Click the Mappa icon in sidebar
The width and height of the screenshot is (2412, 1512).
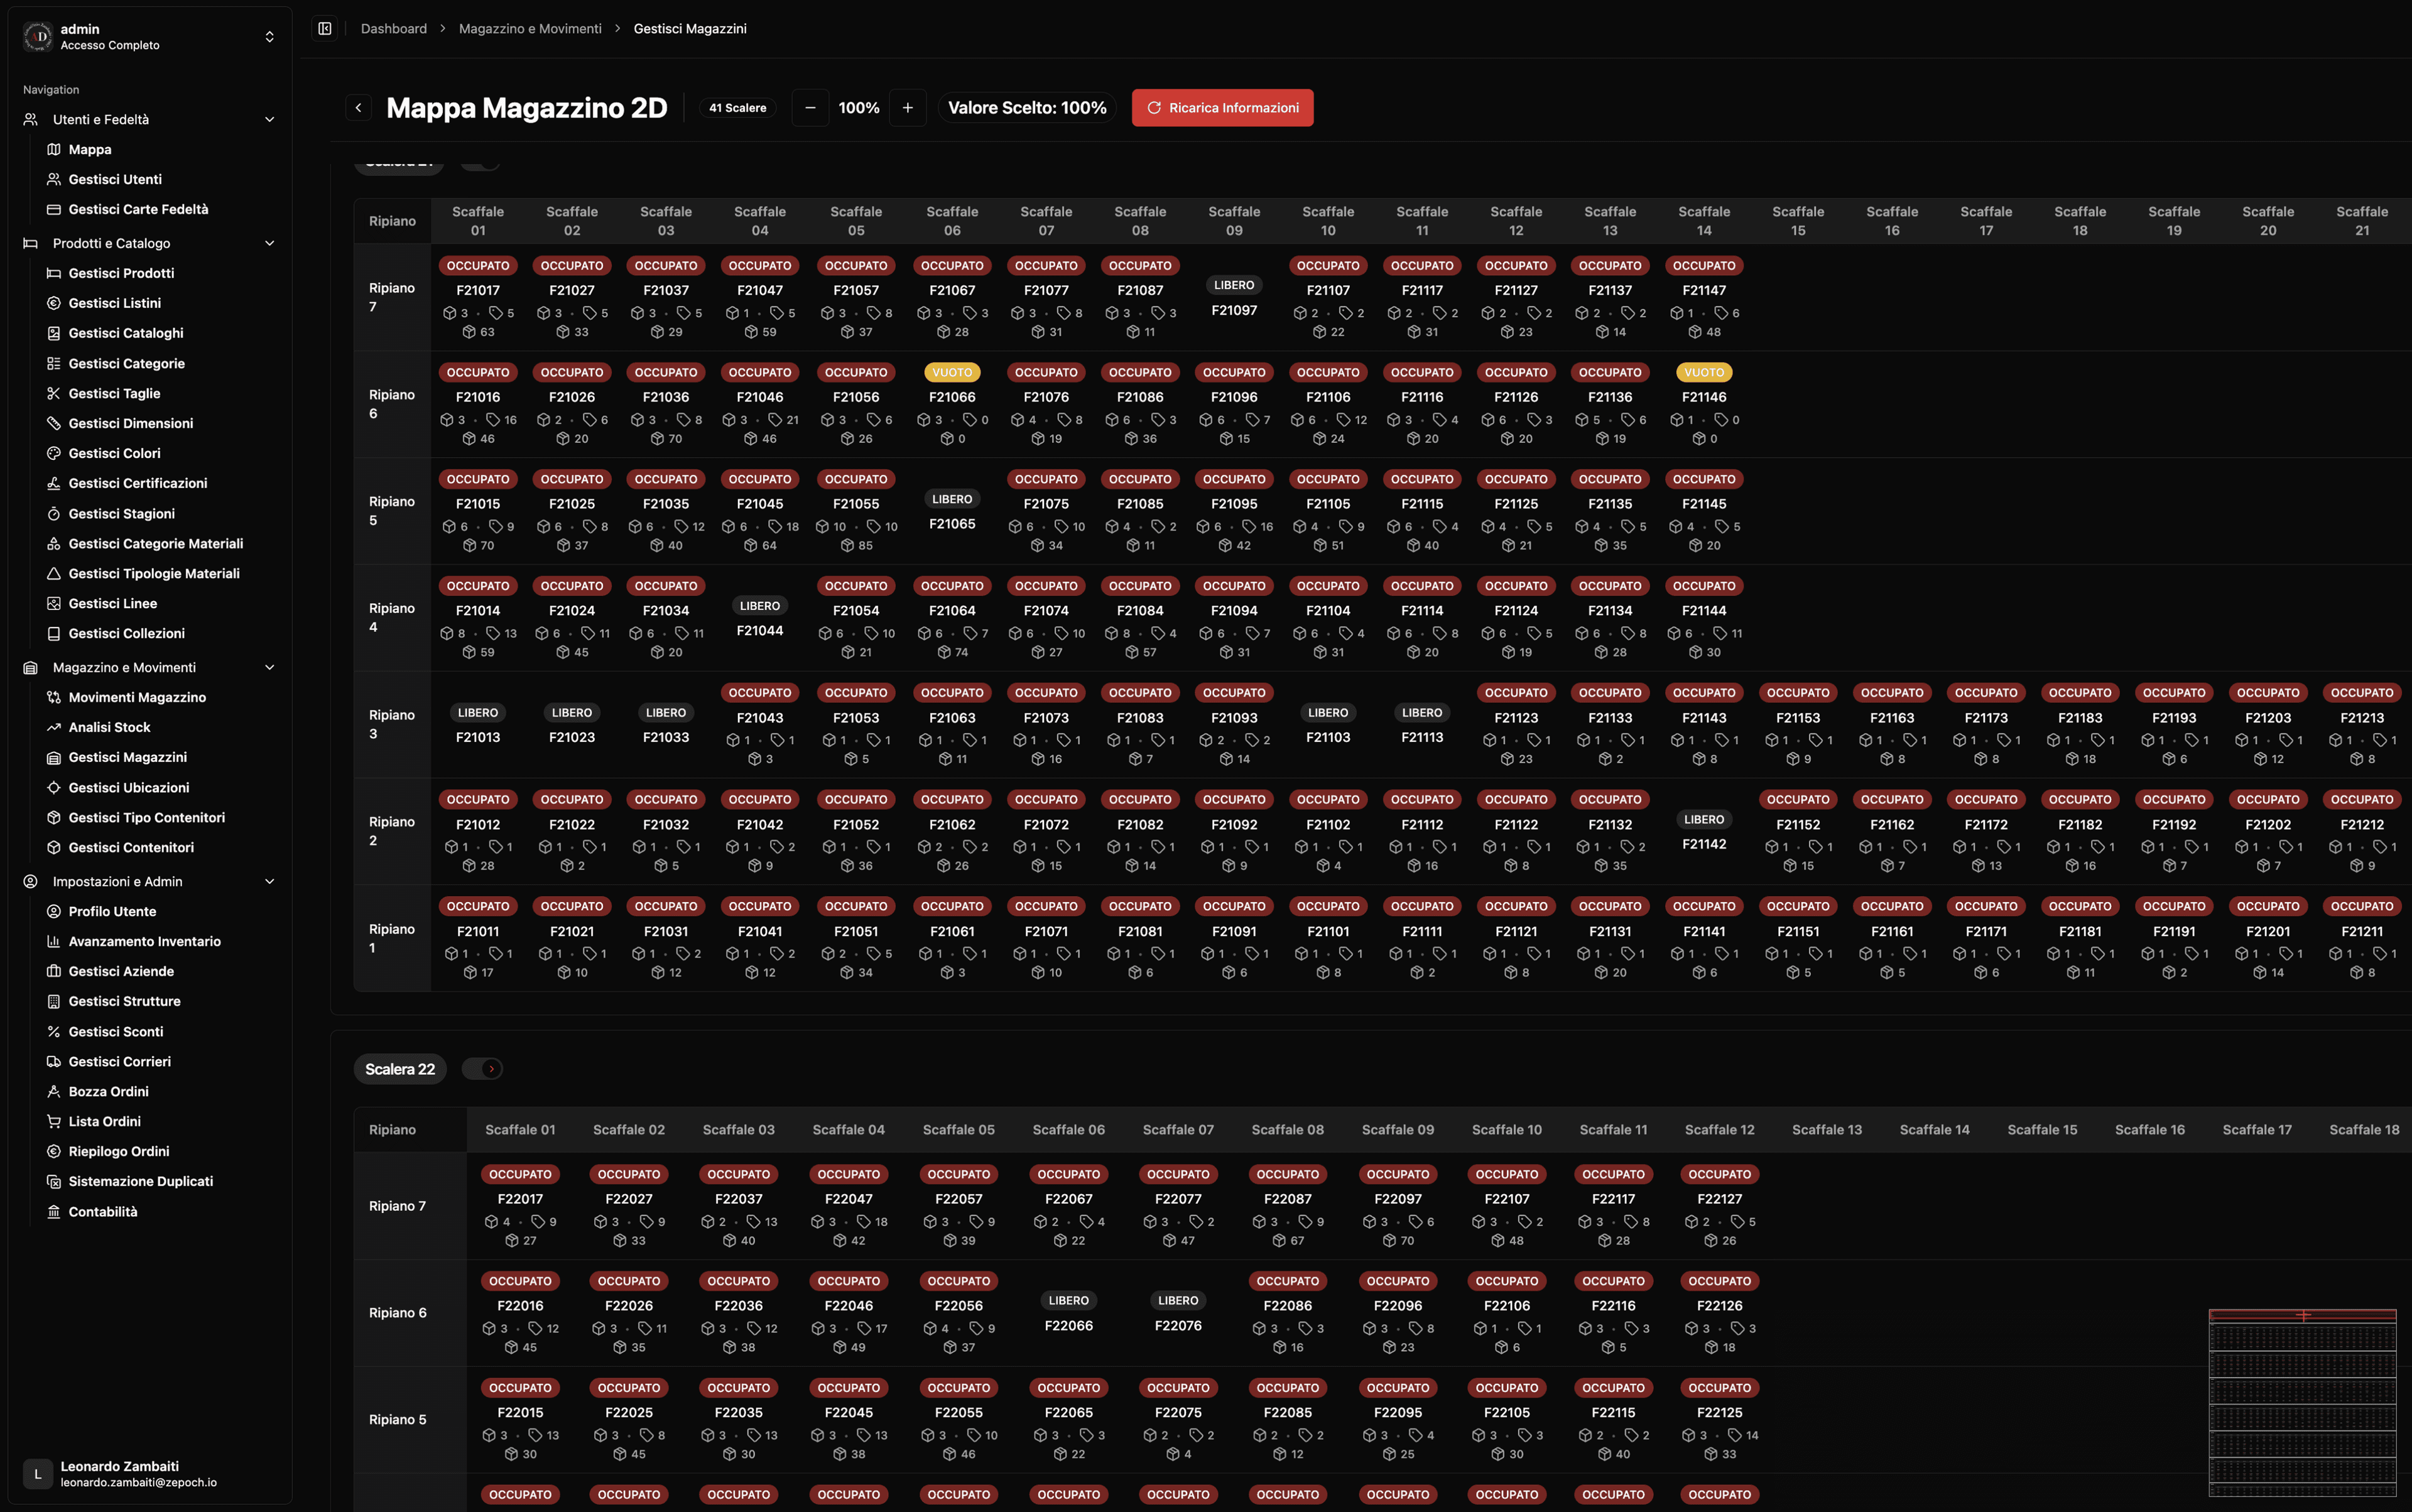click(x=54, y=149)
